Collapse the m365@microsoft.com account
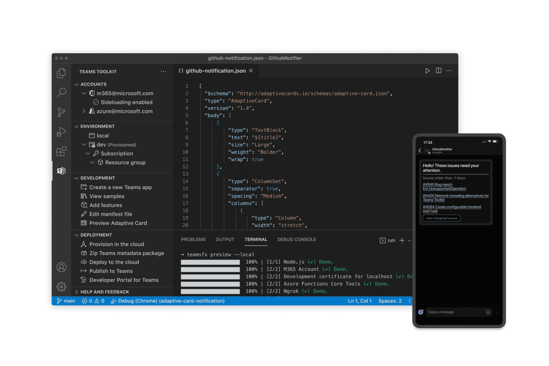Image resolution: width=549 pixels, height=366 pixels. point(84,93)
